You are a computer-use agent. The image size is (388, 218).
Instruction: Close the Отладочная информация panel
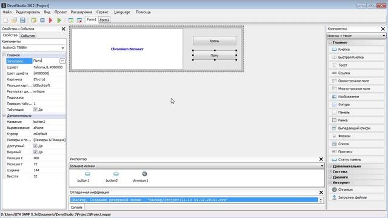coord(321,193)
